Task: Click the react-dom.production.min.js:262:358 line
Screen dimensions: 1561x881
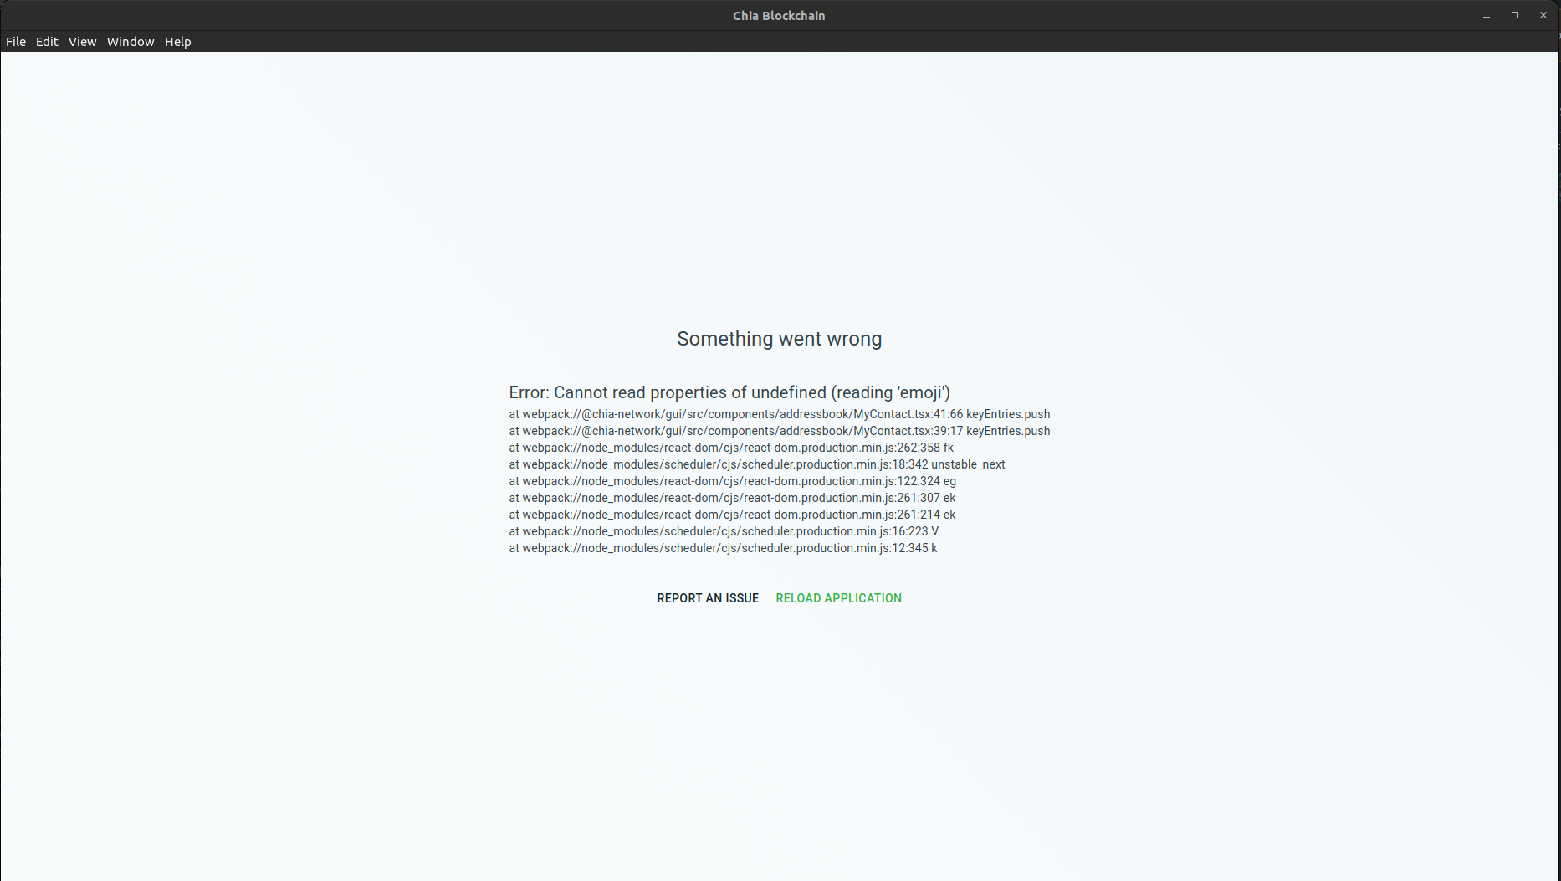Action: [x=730, y=448]
